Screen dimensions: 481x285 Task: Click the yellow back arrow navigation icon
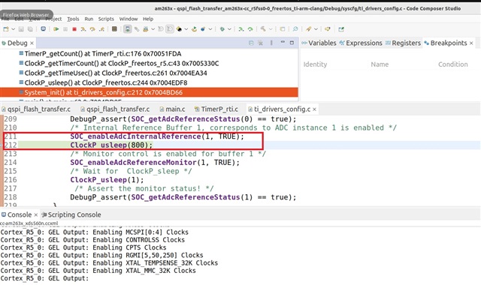pos(328,29)
